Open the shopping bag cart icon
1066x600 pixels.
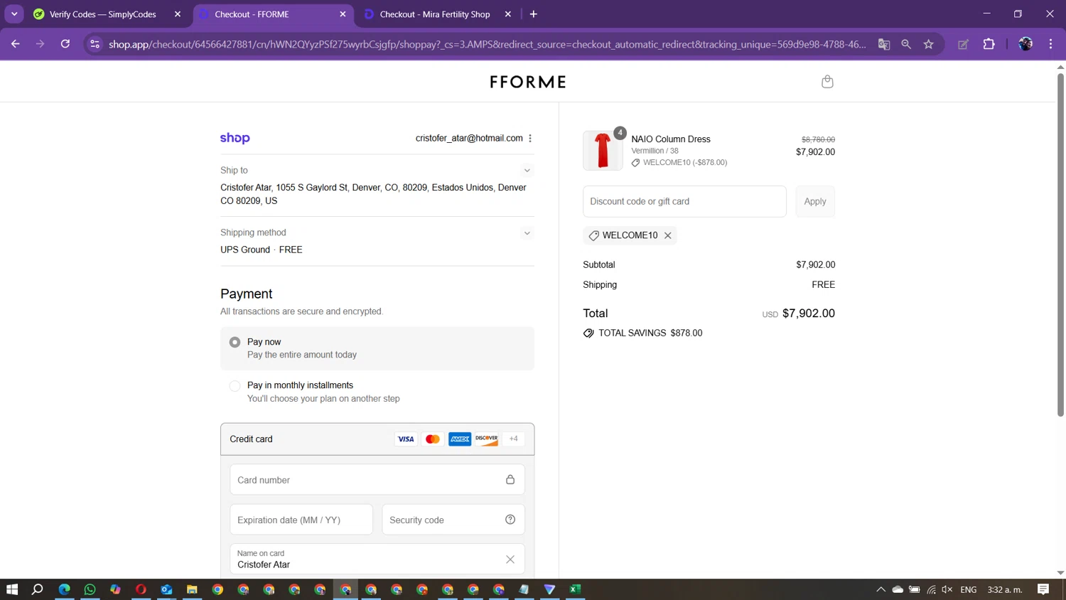[827, 82]
